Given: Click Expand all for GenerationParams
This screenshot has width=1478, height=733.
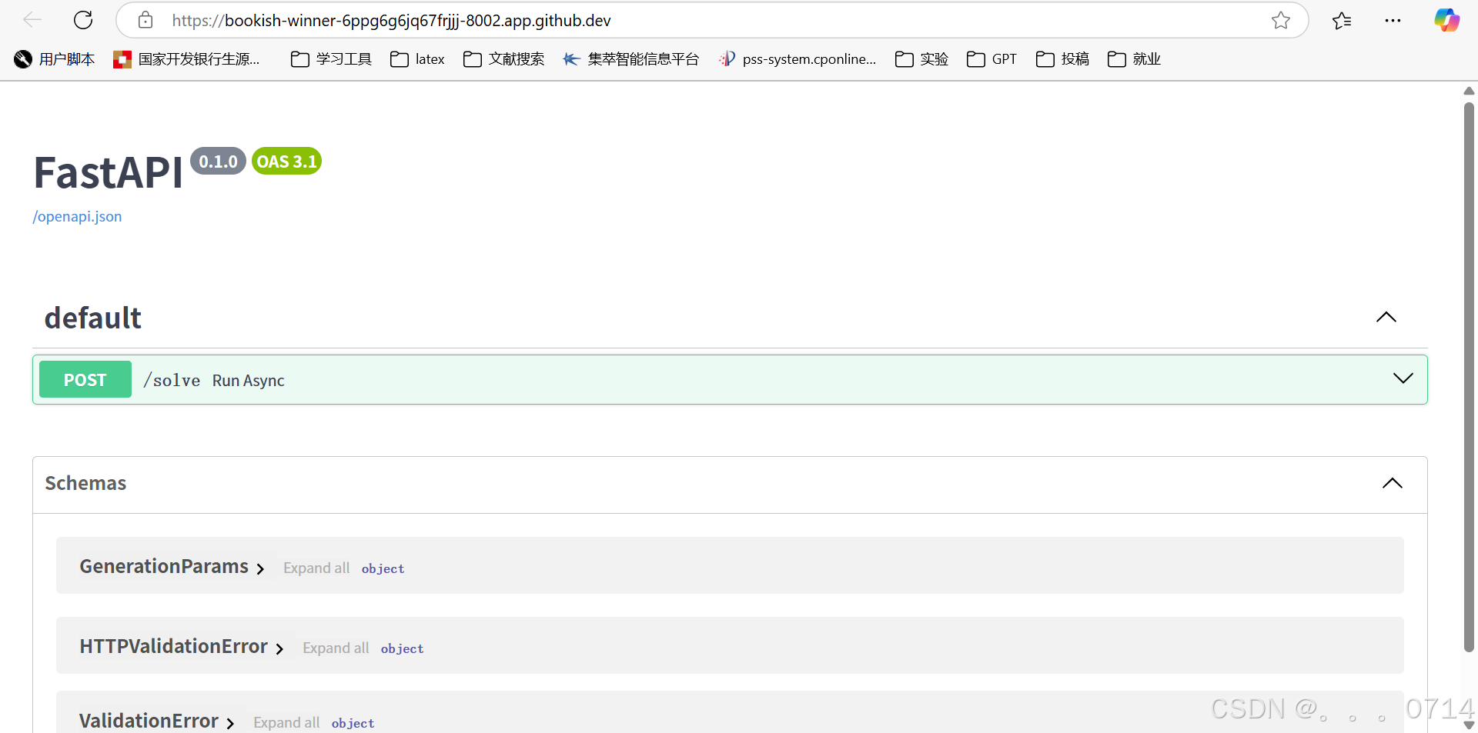Looking at the screenshot, I should pos(316,568).
